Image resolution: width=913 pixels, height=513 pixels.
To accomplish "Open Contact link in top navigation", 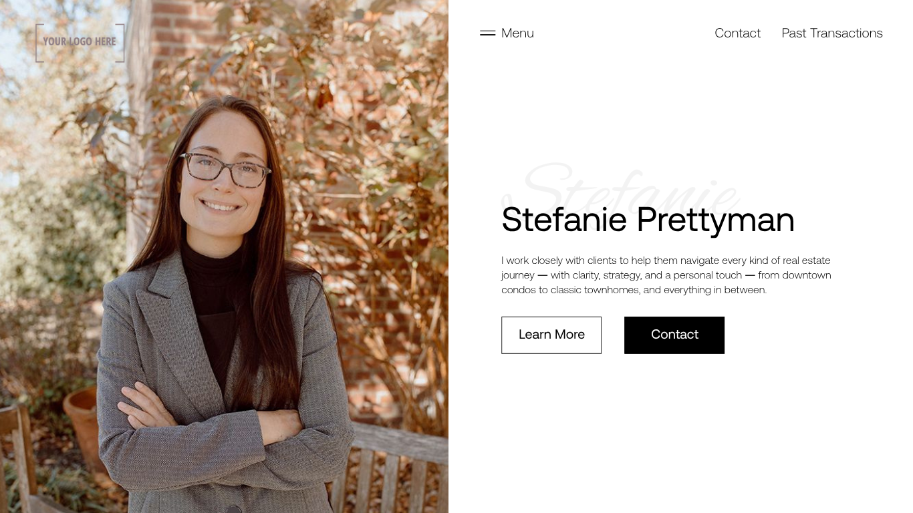I will (737, 33).
